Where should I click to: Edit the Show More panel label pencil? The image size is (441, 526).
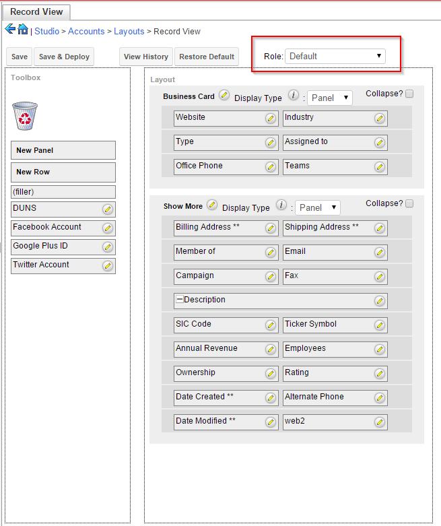(x=212, y=205)
